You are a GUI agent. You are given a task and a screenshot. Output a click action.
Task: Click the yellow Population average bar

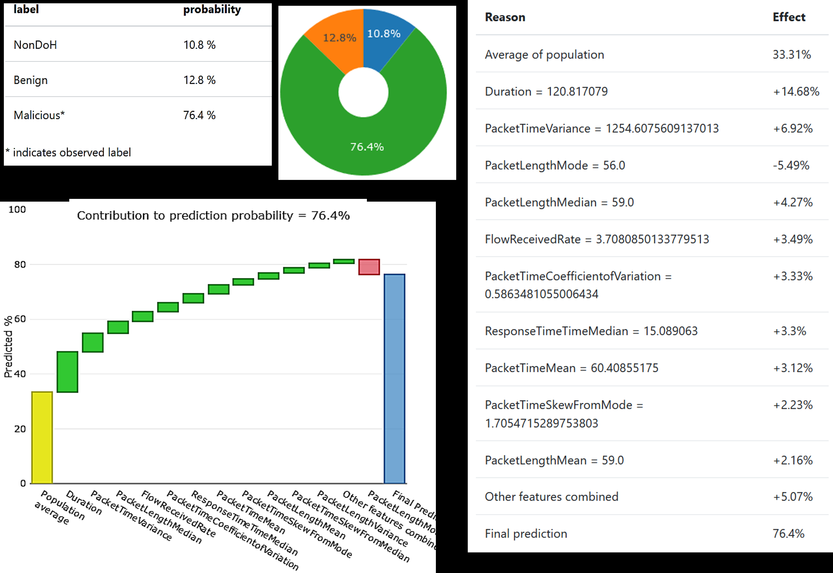tap(42, 437)
